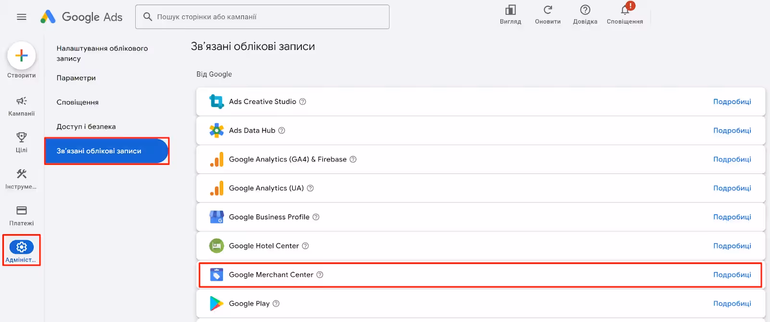Show help tooltip for Google Merchant Center

320,274
